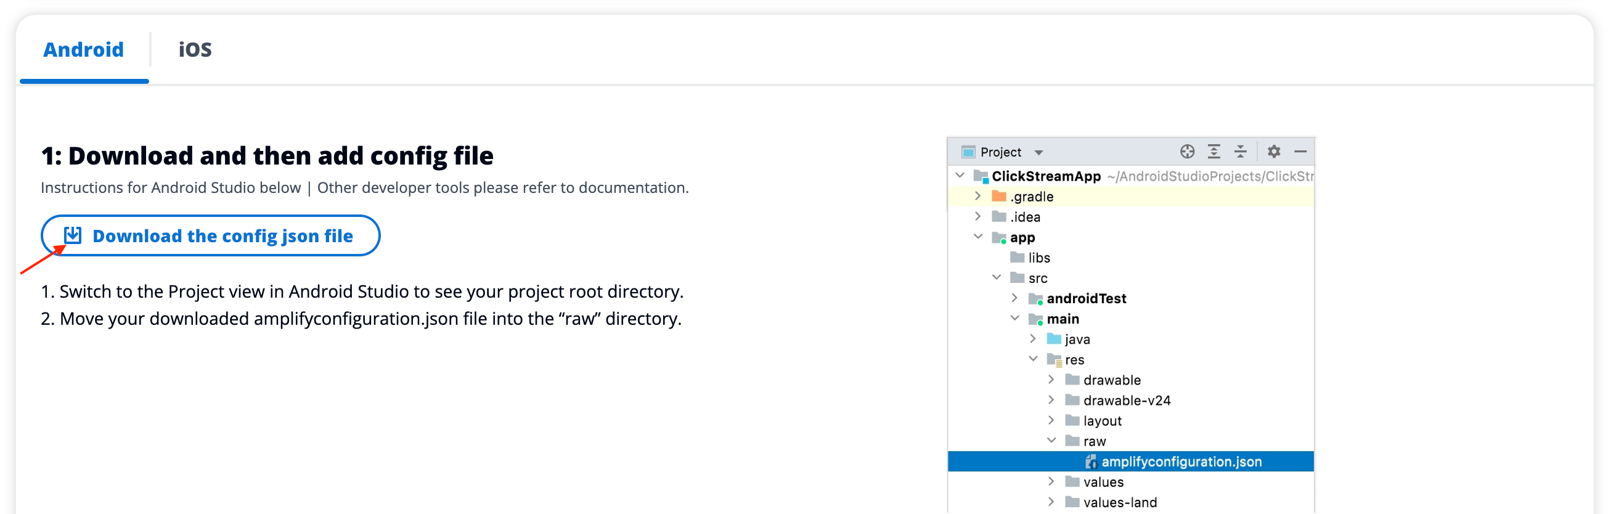This screenshot has width=1611, height=514.
Task: Expand the java folder chevron
Action: click(1033, 338)
